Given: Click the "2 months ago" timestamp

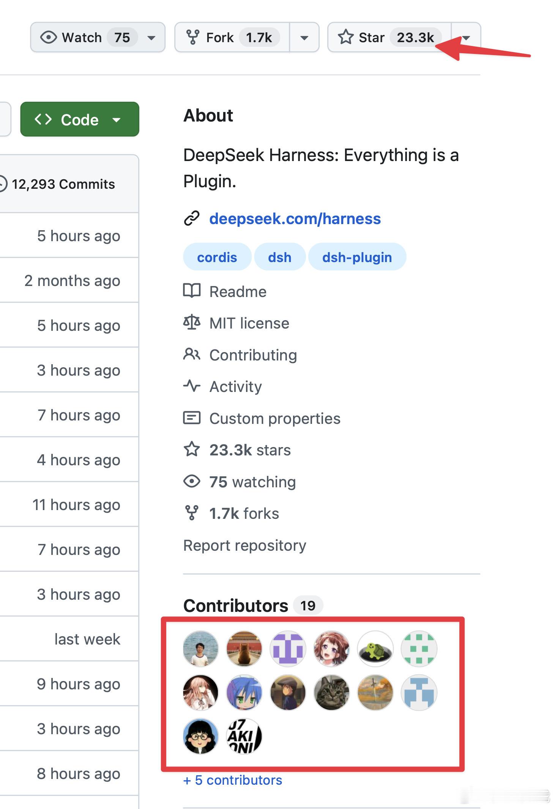Looking at the screenshot, I should pyautogui.click(x=72, y=281).
